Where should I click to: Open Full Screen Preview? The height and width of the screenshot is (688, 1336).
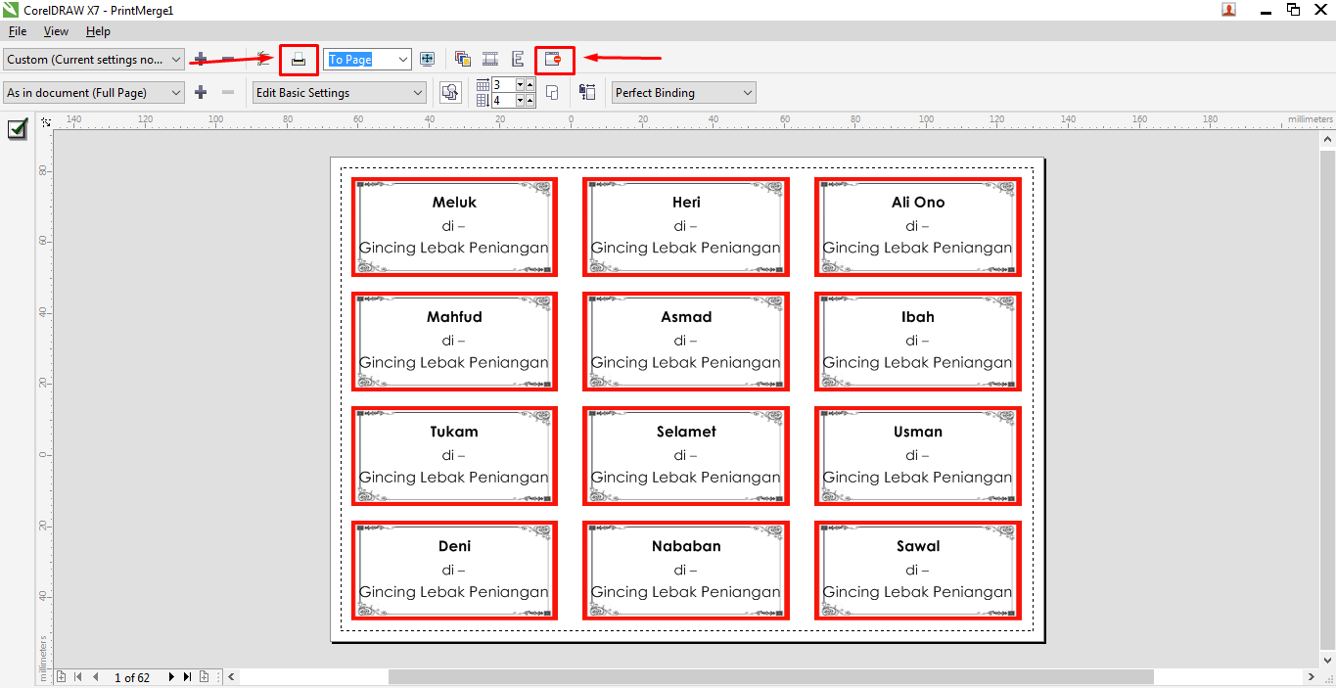[427, 59]
